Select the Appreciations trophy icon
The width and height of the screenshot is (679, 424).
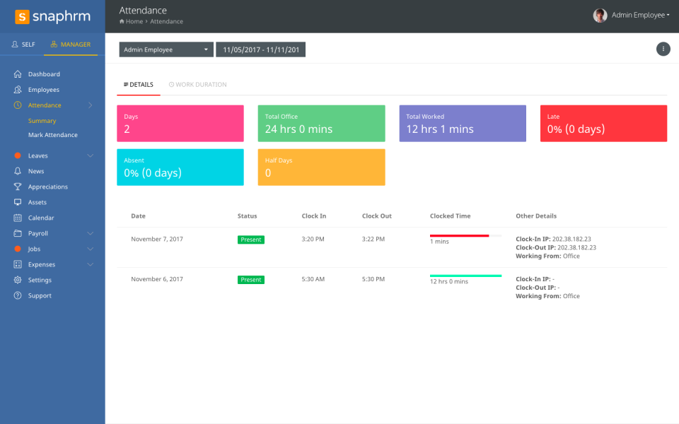click(17, 187)
